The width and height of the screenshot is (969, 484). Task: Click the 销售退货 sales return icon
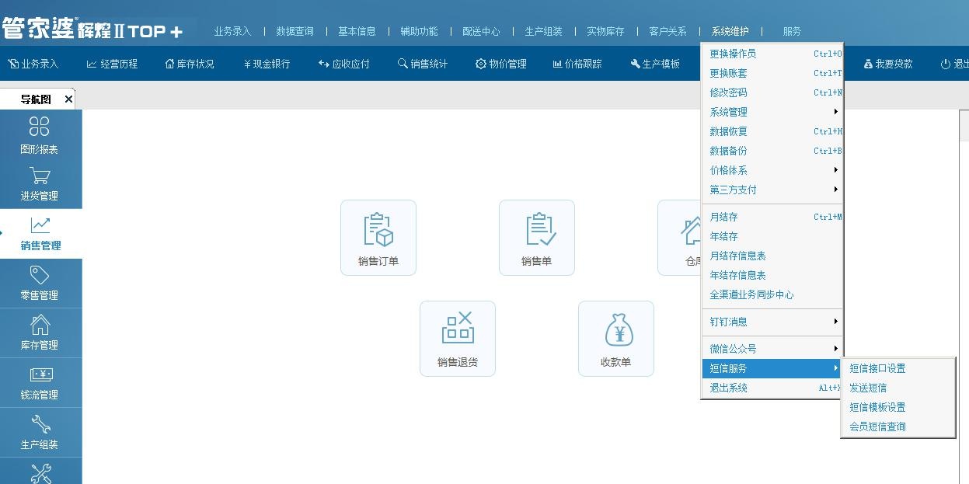457,338
